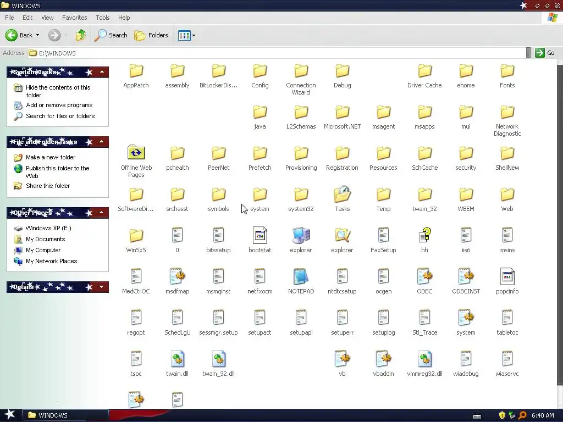Open the address bar dropdown arrow
This screenshot has width=563, height=422.
528,53
